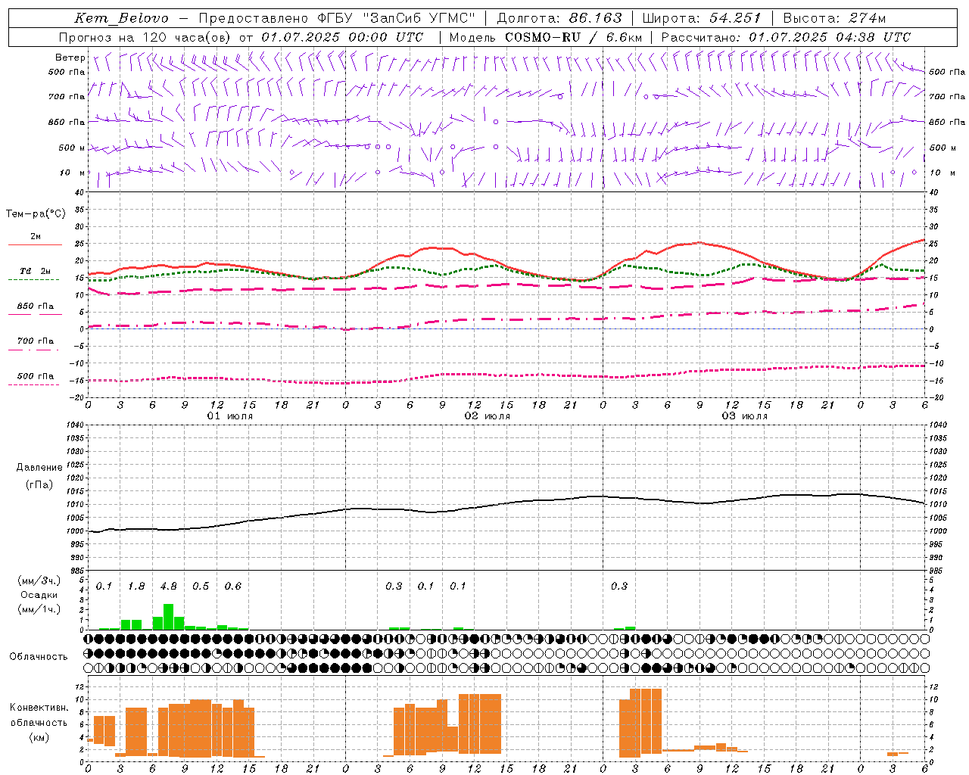
Task: Click the Конвективн. облачность label
Action: coord(39,715)
